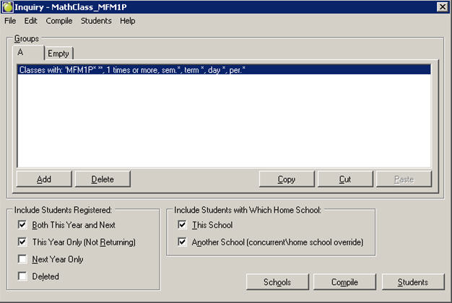Open the Help menu

127,21
